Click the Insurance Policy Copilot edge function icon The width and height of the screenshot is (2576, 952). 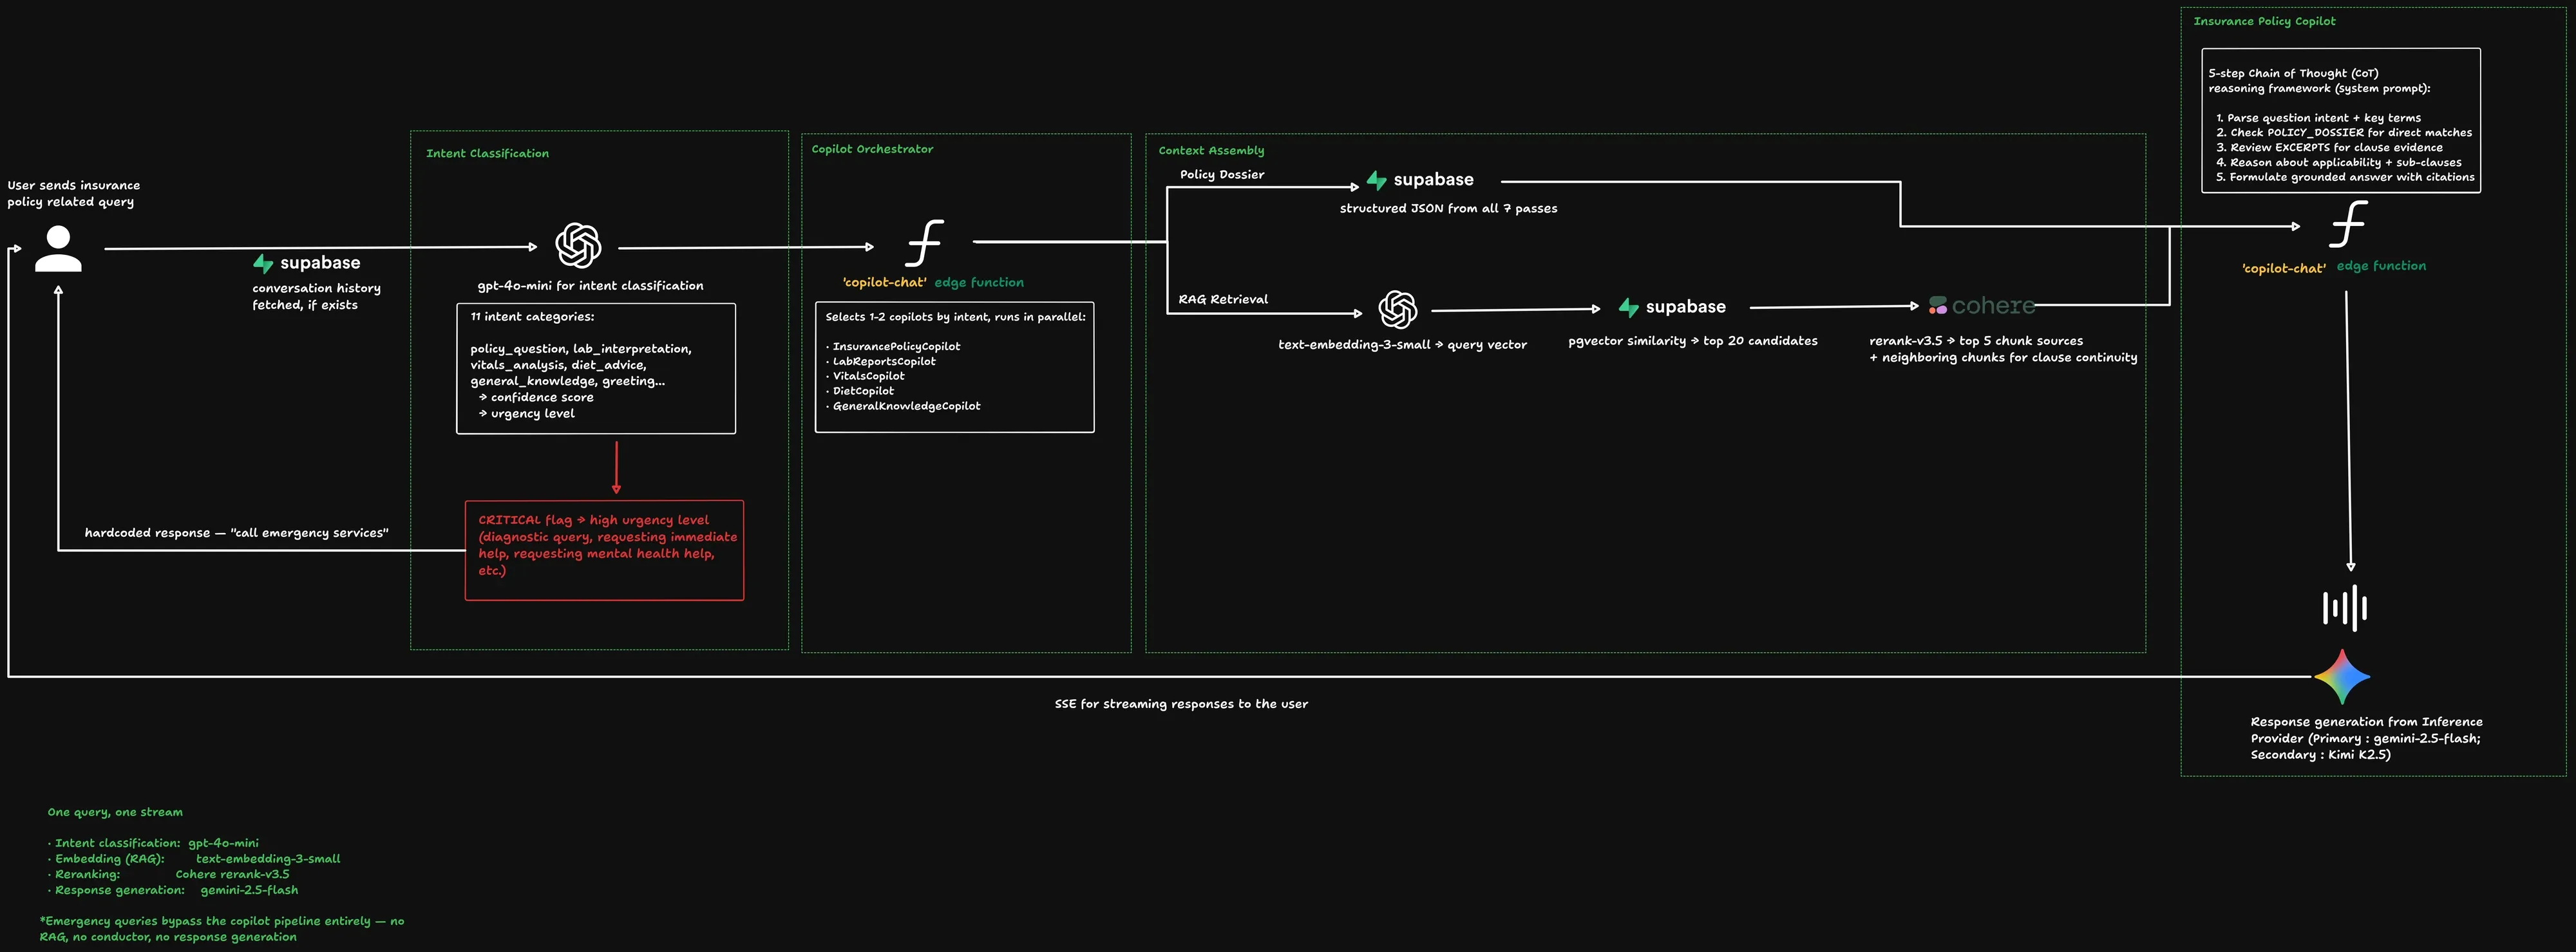pyautogui.click(x=2348, y=224)
